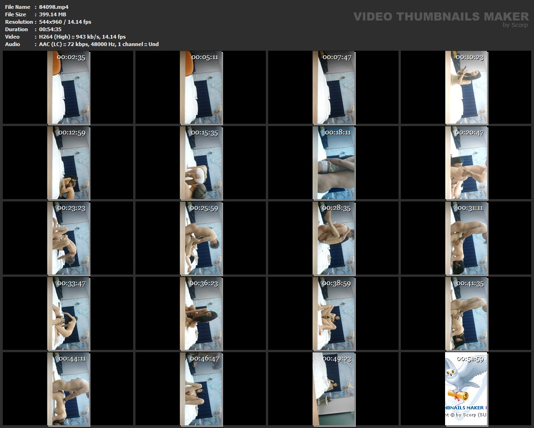
Task: Click the VIDEO THUMBNAILS MAKER watermark title
Action: point(440,17)
